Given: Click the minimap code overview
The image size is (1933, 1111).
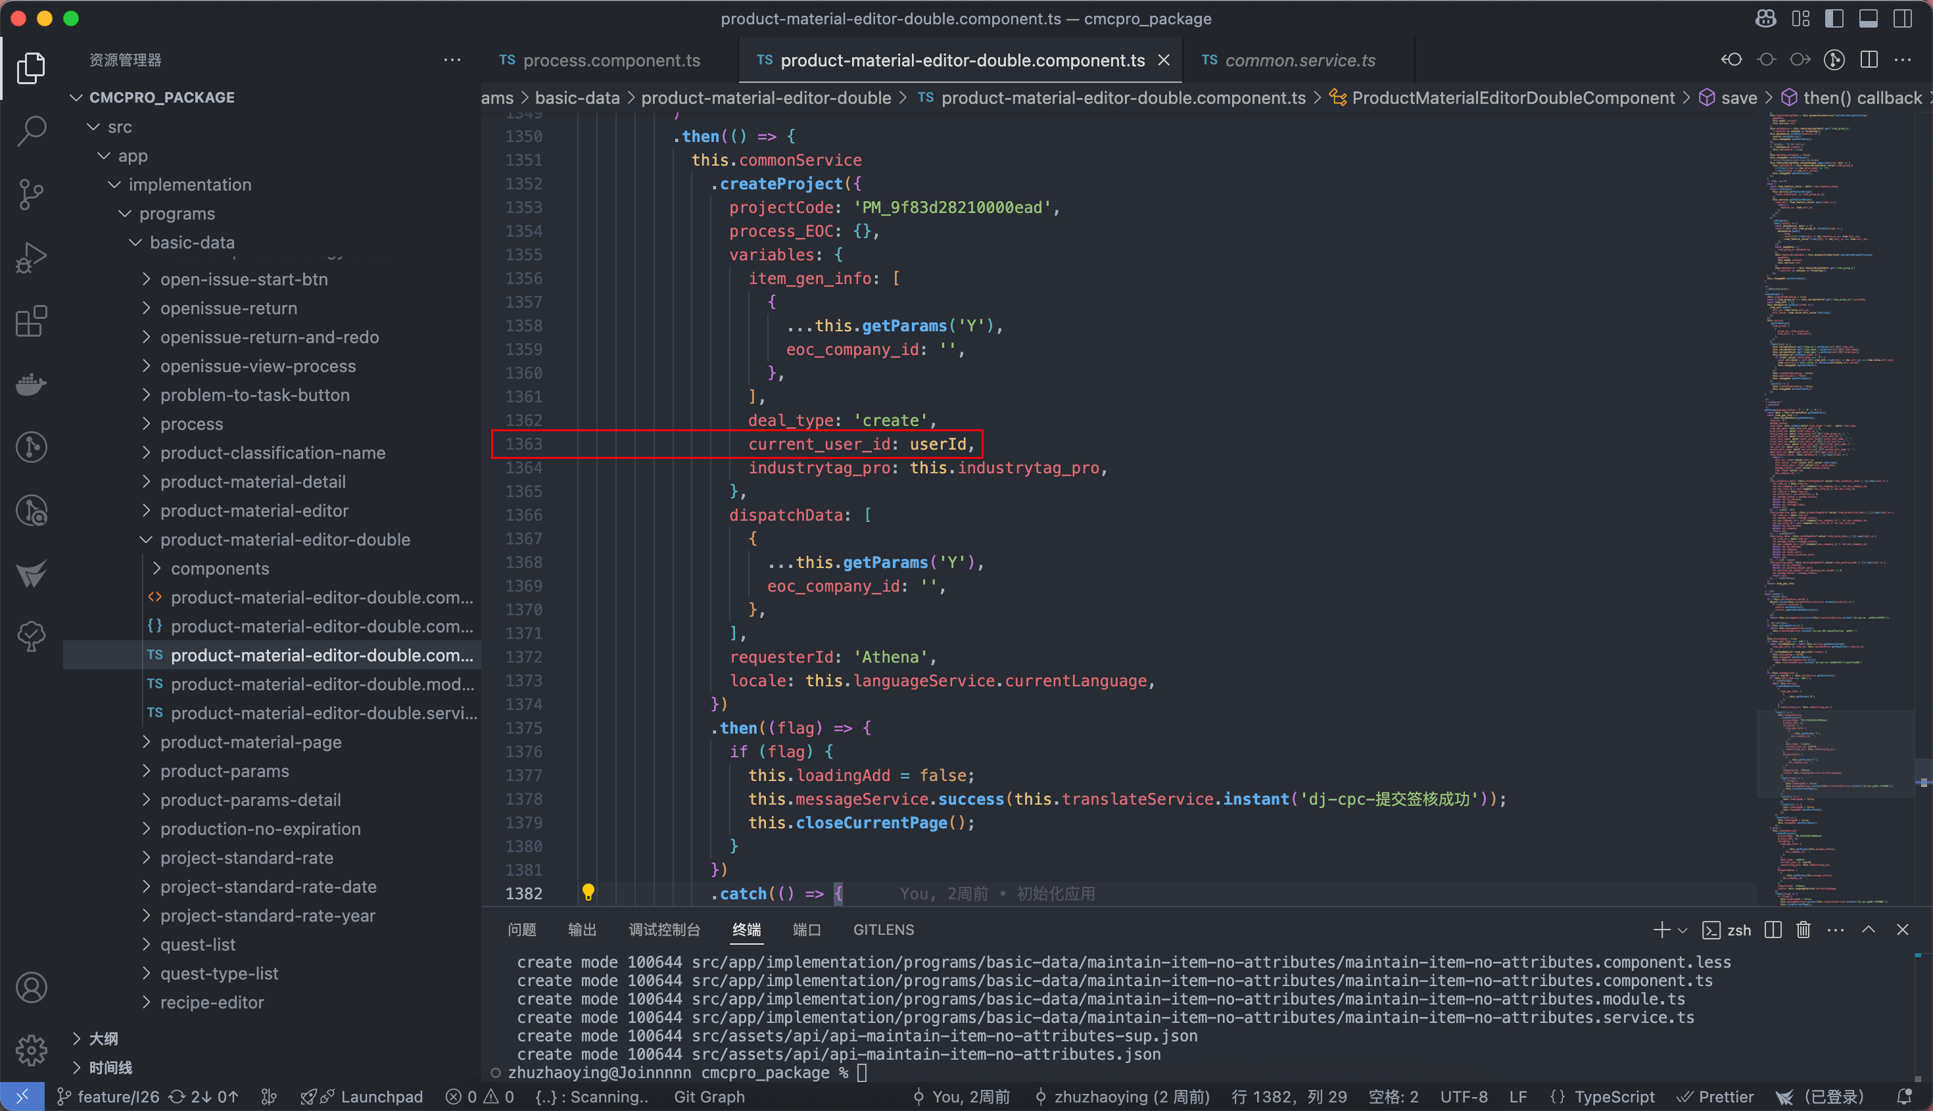Looking at the screenshot, I should pyautogui.click(x=1835, y=508).
